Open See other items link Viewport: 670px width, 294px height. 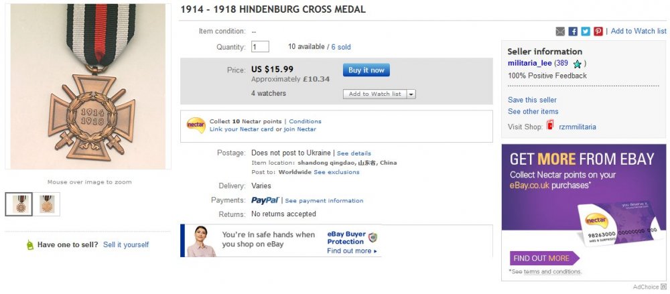(533, 112)
